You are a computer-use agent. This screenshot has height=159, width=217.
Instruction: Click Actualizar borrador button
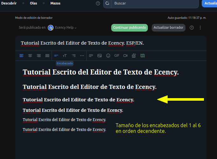click(x=169, y=28)
